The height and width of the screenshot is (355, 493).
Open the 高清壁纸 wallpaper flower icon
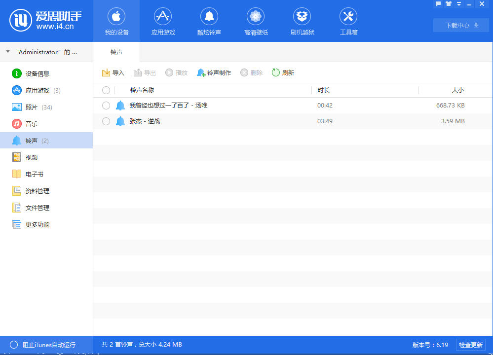[x=256, y=17]
